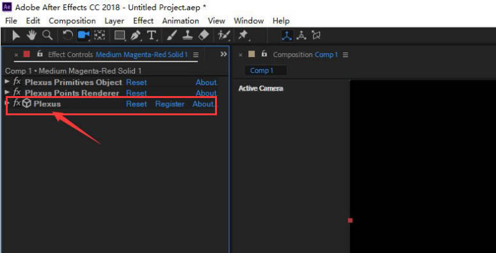Reset the Plexus Primitives Object effect

click(136, 83)
